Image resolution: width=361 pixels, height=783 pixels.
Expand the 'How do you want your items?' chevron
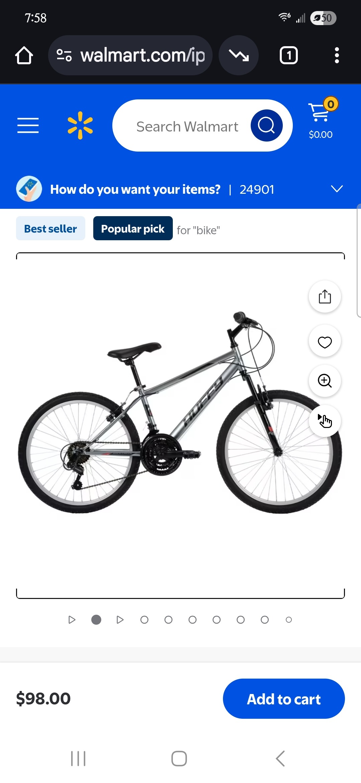click(337, 189)
